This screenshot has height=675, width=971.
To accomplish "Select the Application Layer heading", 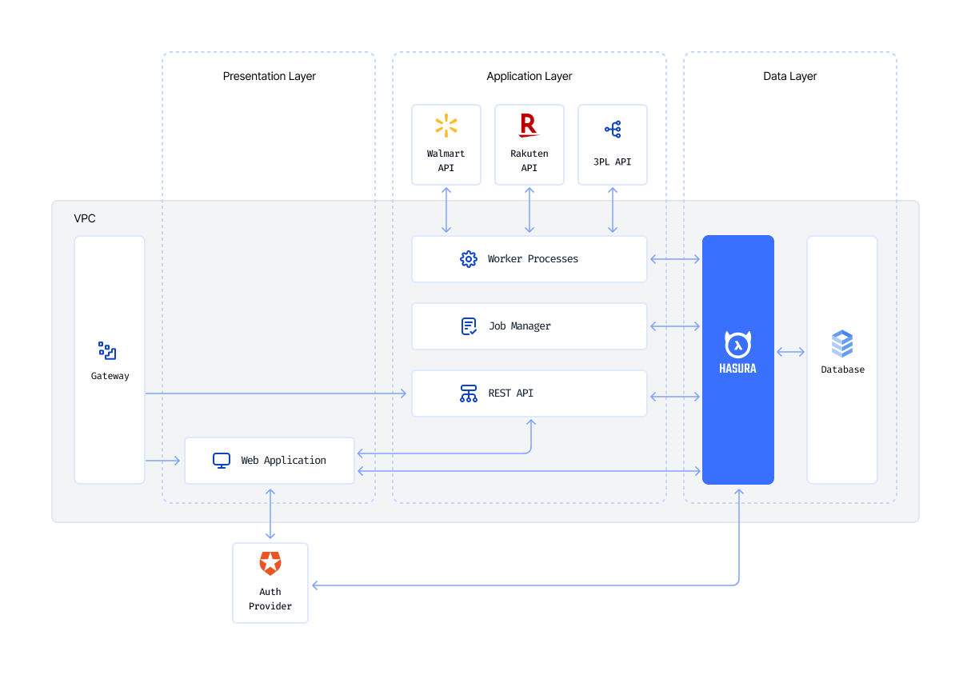I will click(529, 77).
